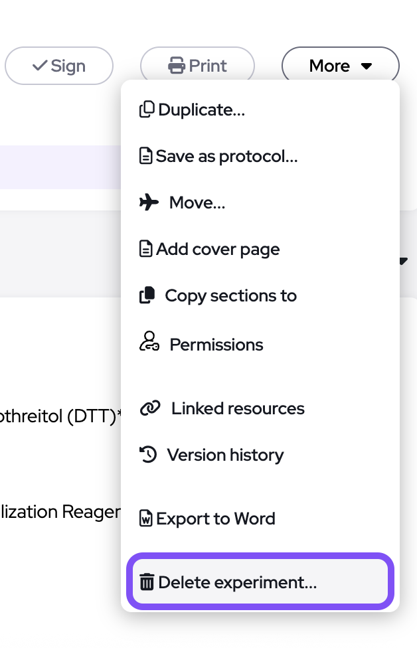Toggle the small arrow behind the menu

point(403,260)
